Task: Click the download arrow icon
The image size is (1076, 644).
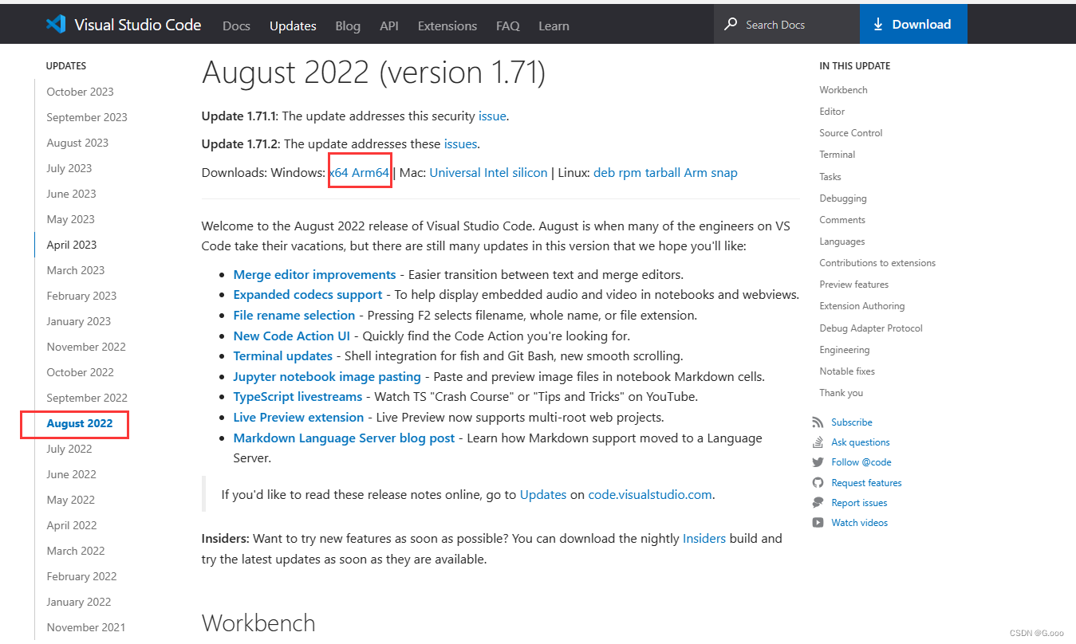Action: [x=878, y=24]
